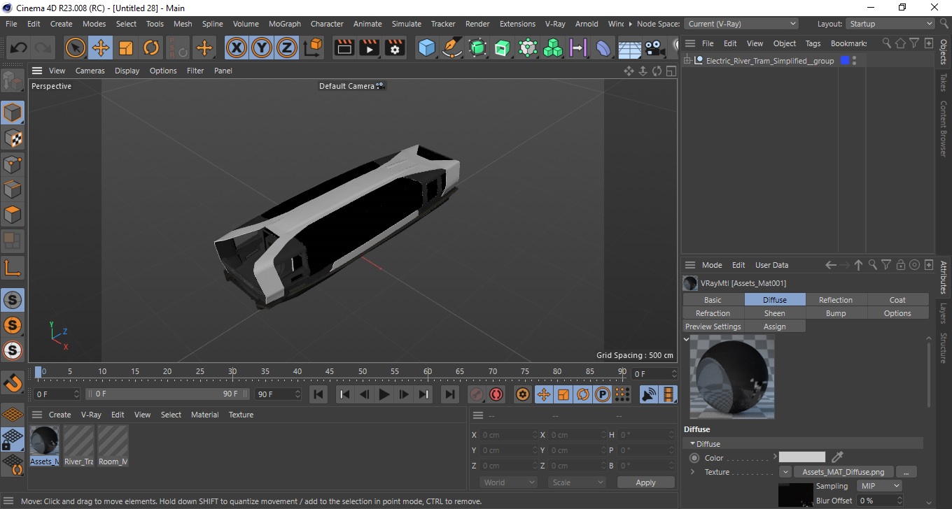Open the MoGraph menu
952x509 pixels.
(284, 24)
